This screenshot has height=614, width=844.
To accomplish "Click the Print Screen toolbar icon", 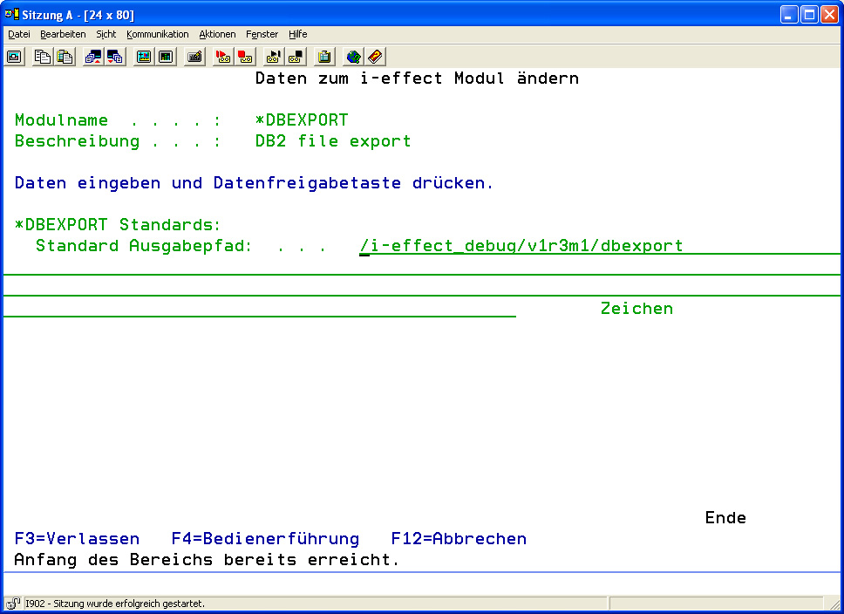I will [14, 57].
